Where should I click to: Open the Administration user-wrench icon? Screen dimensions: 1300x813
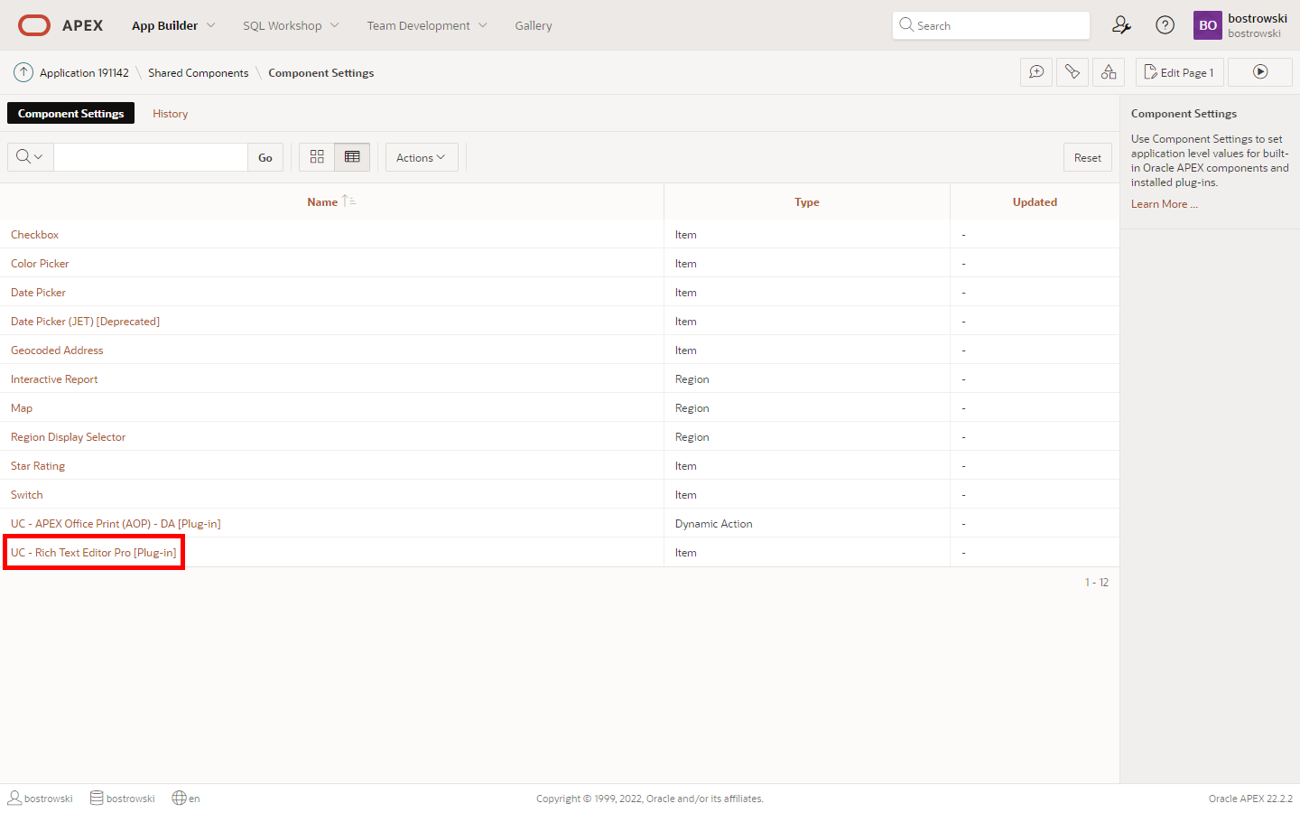[x=1121, y=25]
